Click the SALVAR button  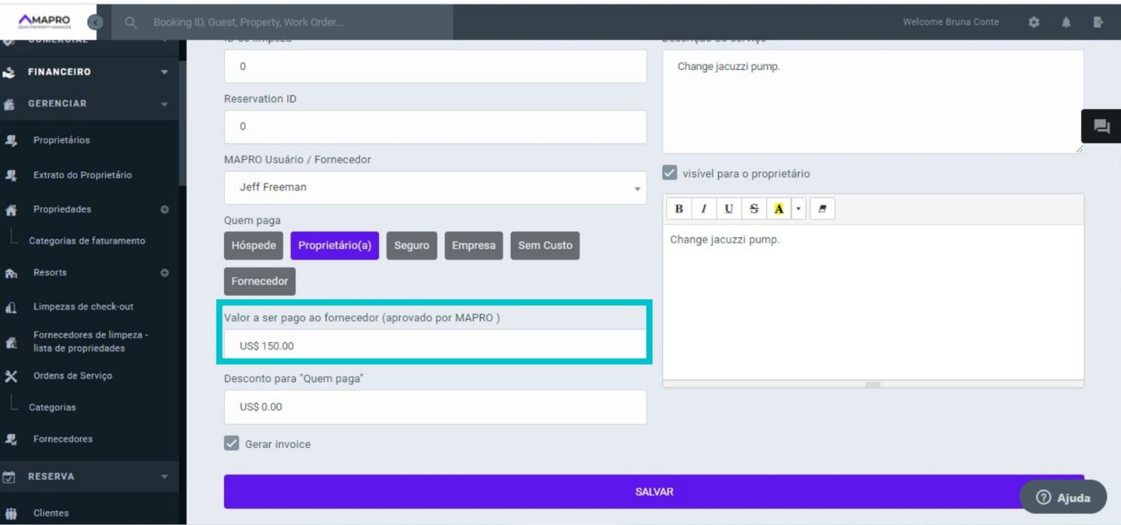653,492
